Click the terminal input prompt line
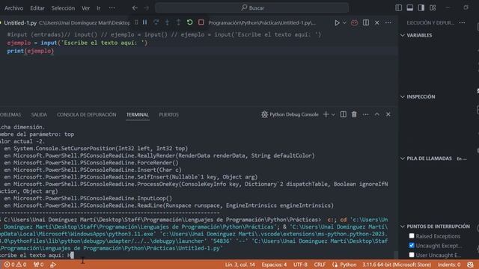 tap(37, 256)
